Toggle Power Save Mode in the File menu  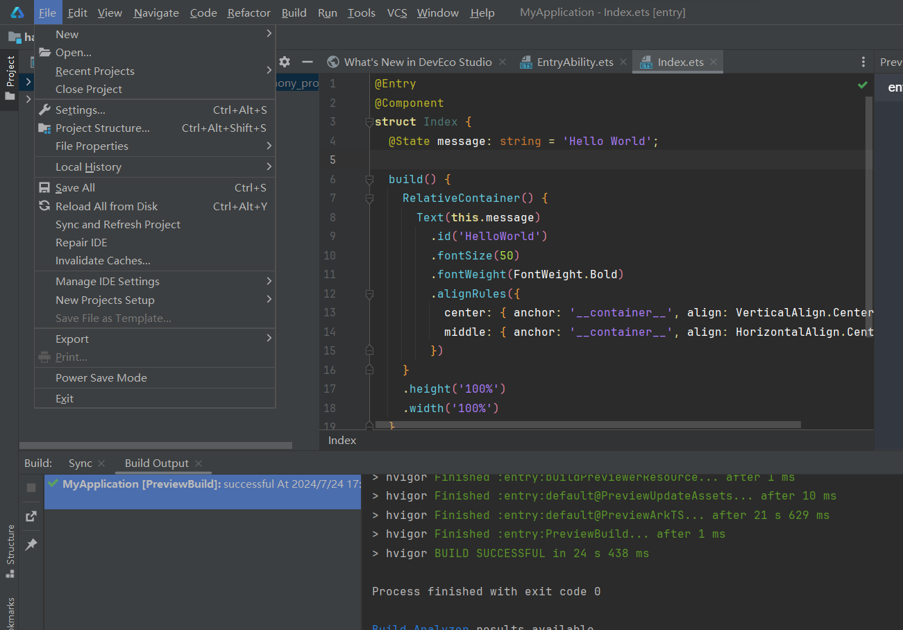tap(155, 378)
